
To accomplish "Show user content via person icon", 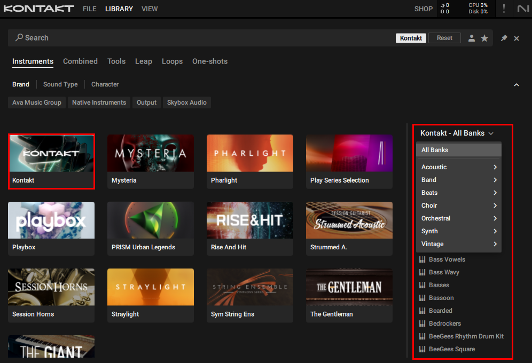I will (x=472, y=38).
